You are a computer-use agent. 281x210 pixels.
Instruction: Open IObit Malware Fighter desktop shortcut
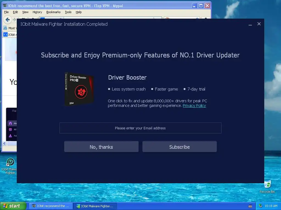coord(10,166)
